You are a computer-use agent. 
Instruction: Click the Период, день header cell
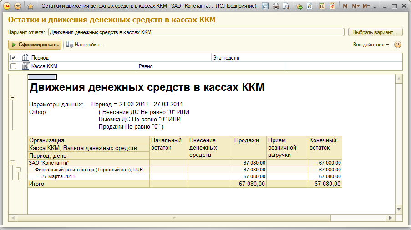pyautogui.click(x=89, y=155)
